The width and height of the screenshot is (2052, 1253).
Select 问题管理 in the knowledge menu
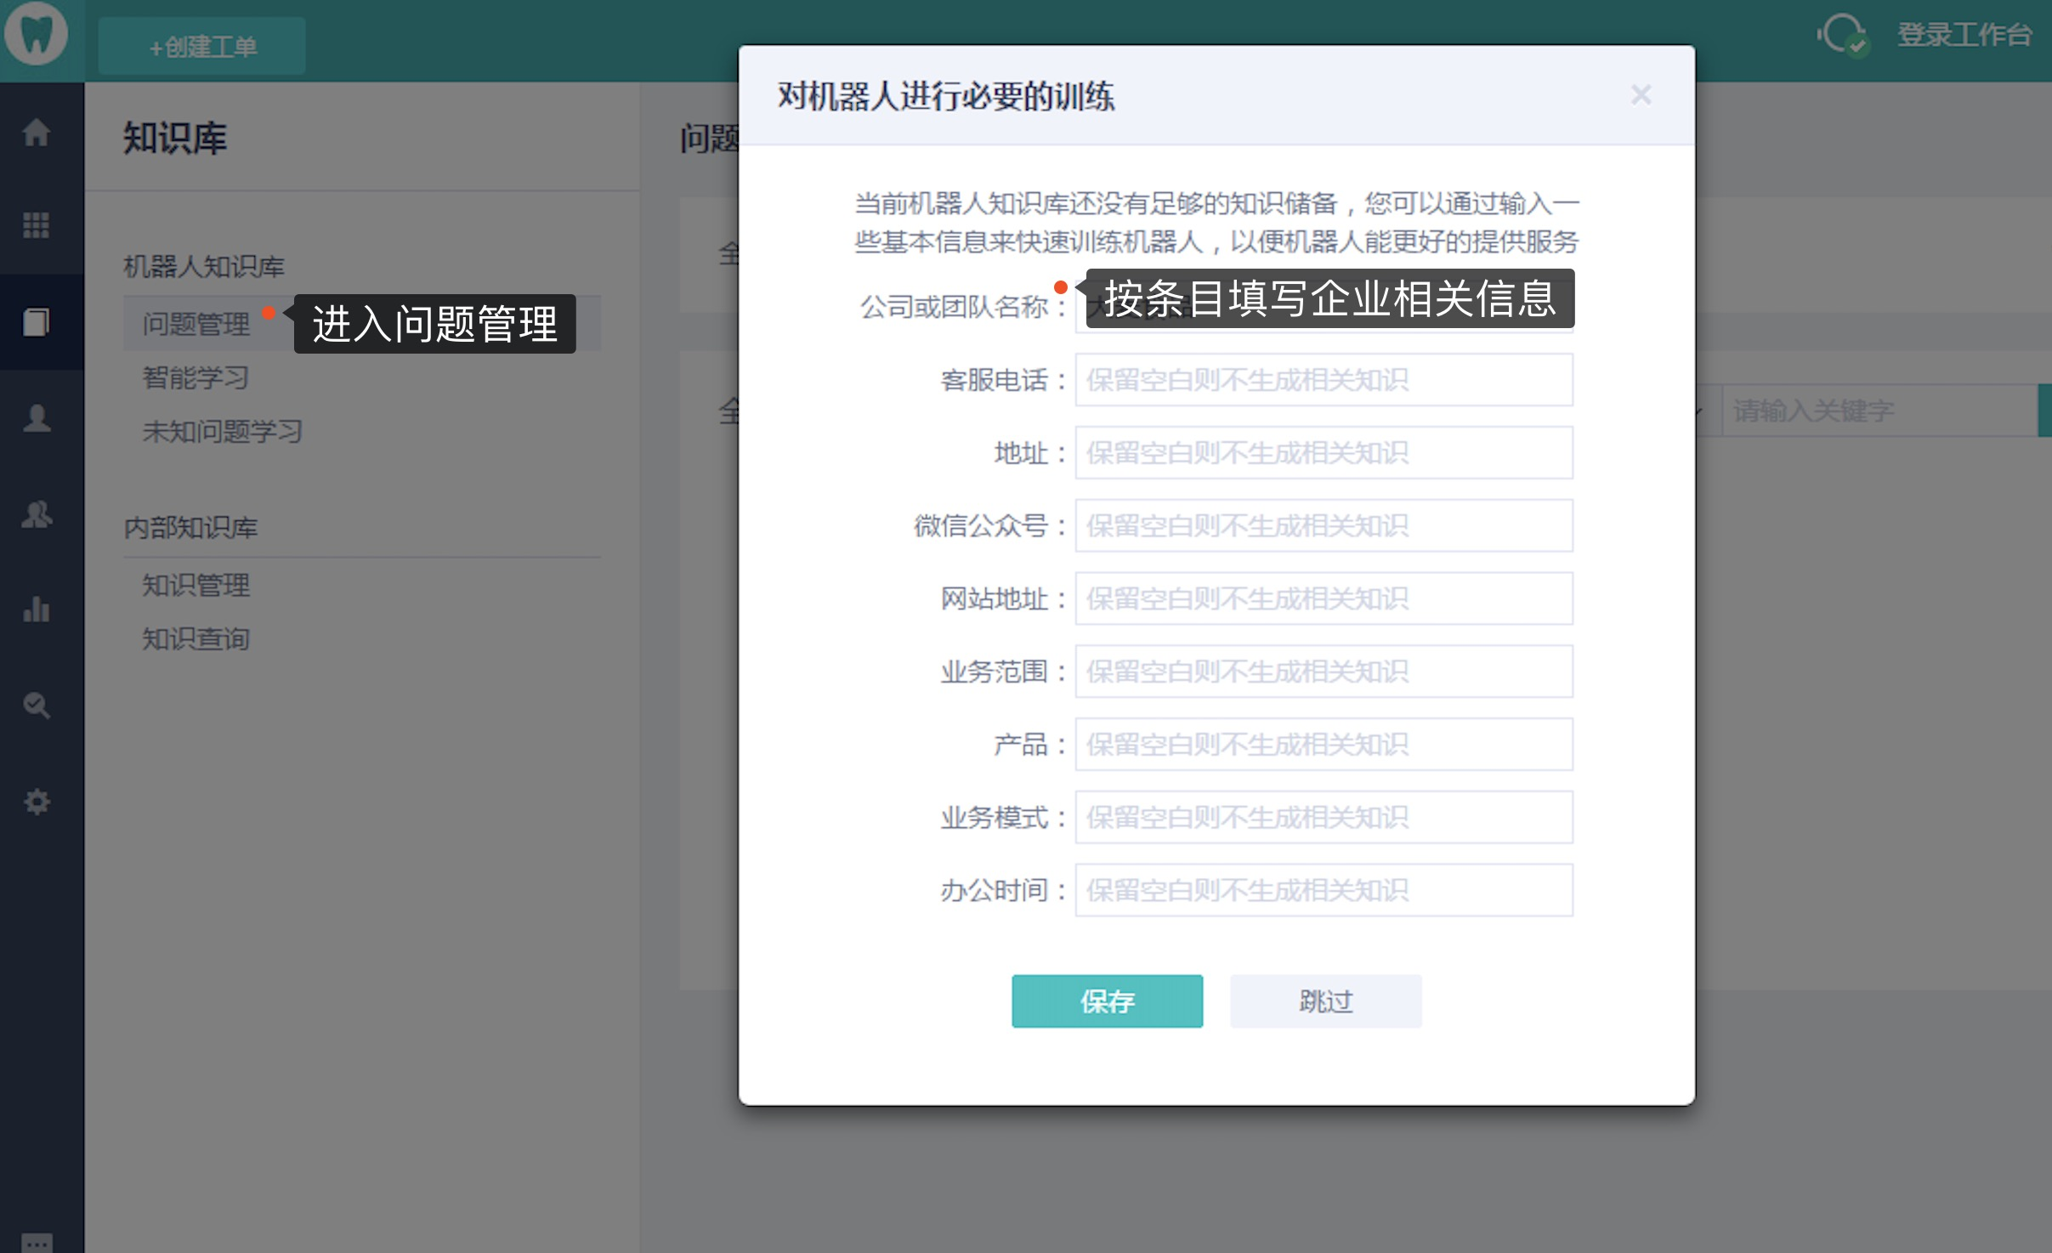(196, 324)
